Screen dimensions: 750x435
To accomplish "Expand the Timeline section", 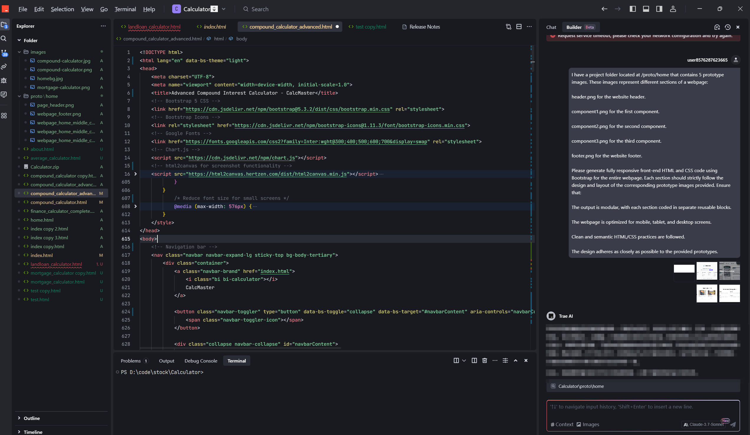I will pos(19,432).
